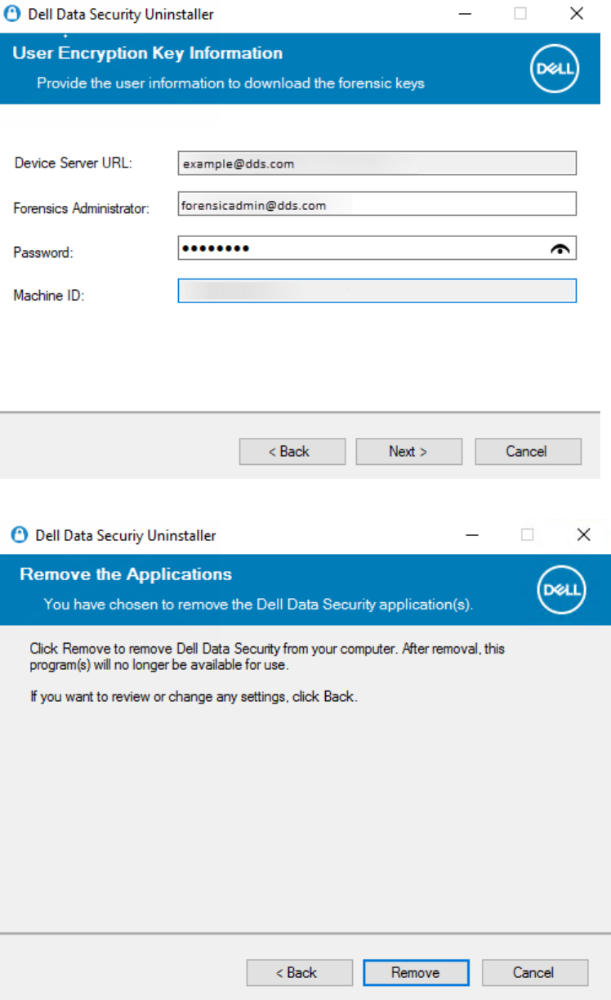Reveal password with the eye icon
Viewport: 611px width, 1000px height.
point(560,249)
